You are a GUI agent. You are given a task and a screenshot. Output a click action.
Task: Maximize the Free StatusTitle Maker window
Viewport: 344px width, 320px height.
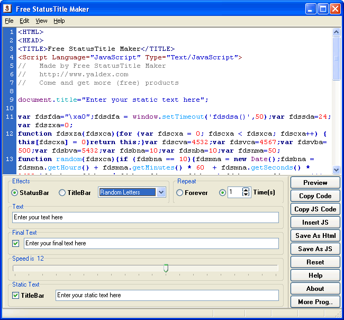tap(323, 9)
